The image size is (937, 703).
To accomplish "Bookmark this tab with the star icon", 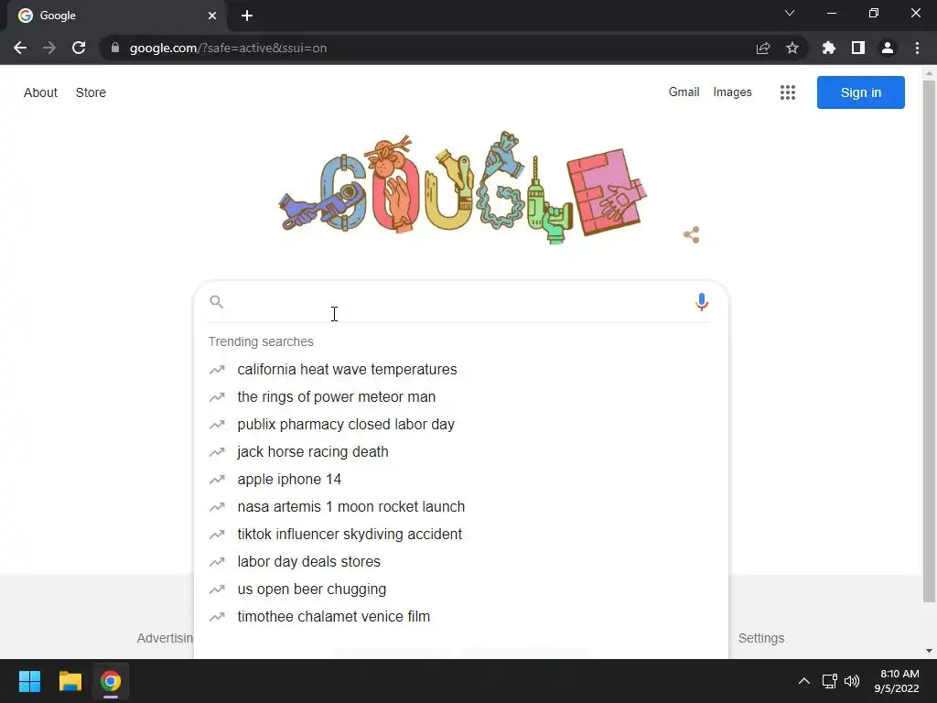I will click(x=792, y=48).
